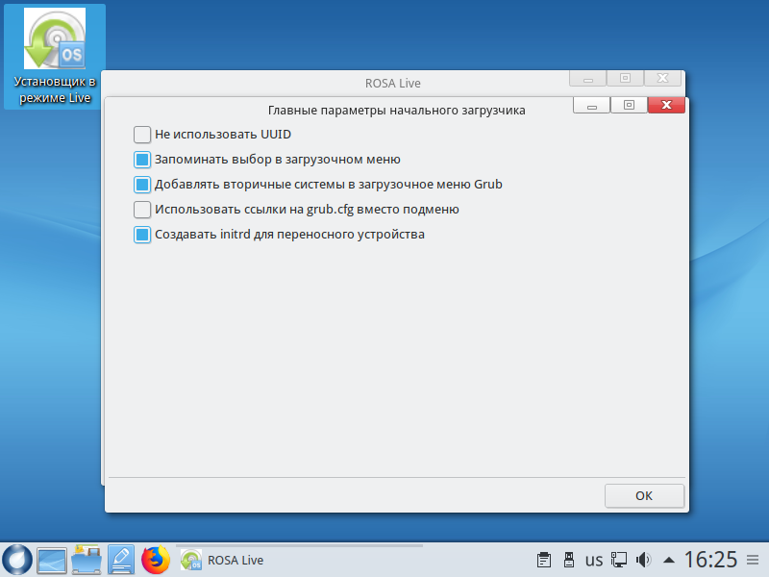Open the ROSA start menu launcher

click(x=17, y=559)
